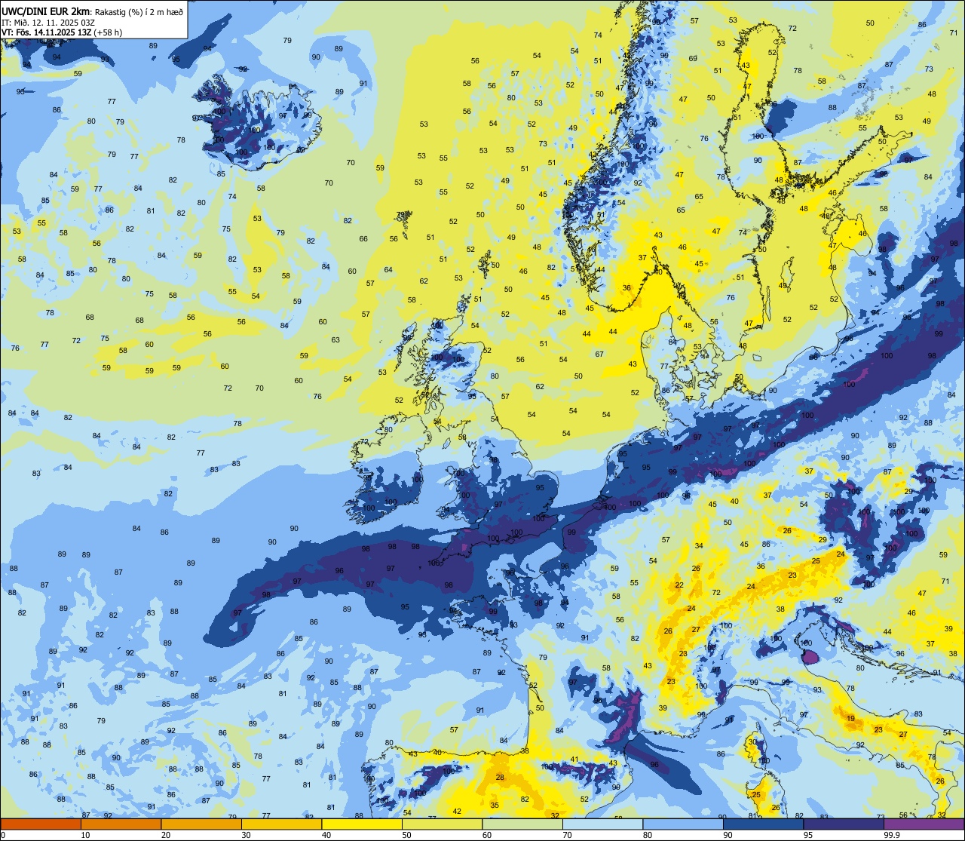
Task: Pick the 50–60 pale yellow scale segment
Action: click(442, 824)
